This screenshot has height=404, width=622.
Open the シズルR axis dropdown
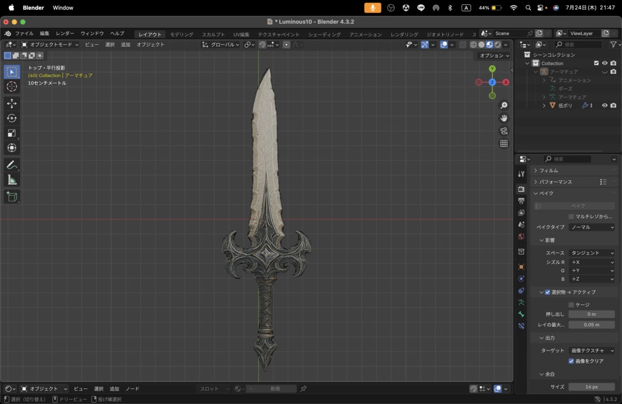591,263
